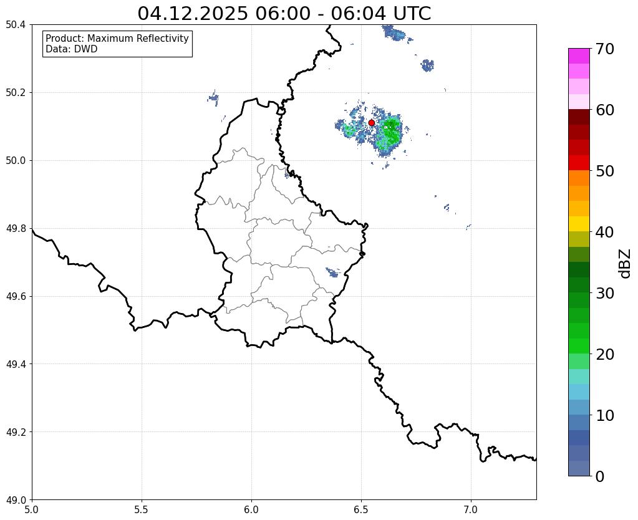The width and height of the screenshot is (638, 520).
Task: Click the 50.2 latitude axis label
Action: pyautogui.click(x=16, y=92)
